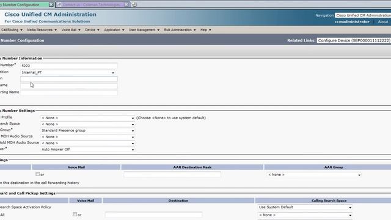Click the Cisco Unified CM Administration title
Screen dimensions: 391x220
pos(50,15)
